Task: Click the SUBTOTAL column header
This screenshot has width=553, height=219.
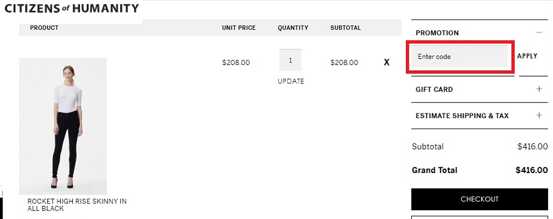Action: pos(345,27)
